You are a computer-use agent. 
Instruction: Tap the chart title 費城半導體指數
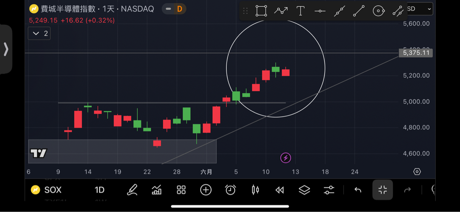tap(68, 9)
